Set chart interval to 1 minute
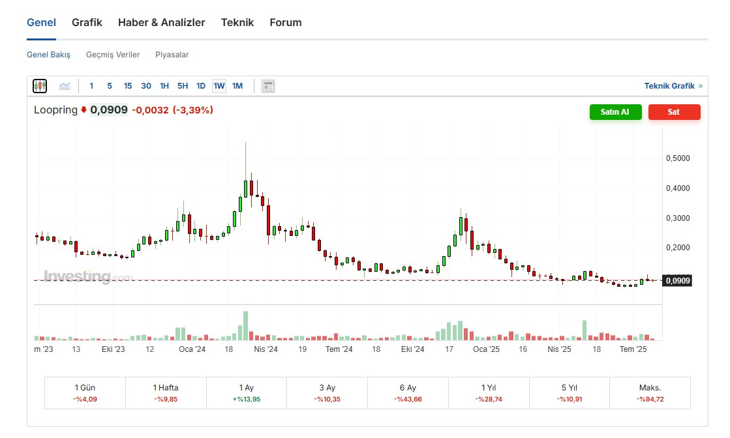 pyautogui.click(x=91, y=86)
